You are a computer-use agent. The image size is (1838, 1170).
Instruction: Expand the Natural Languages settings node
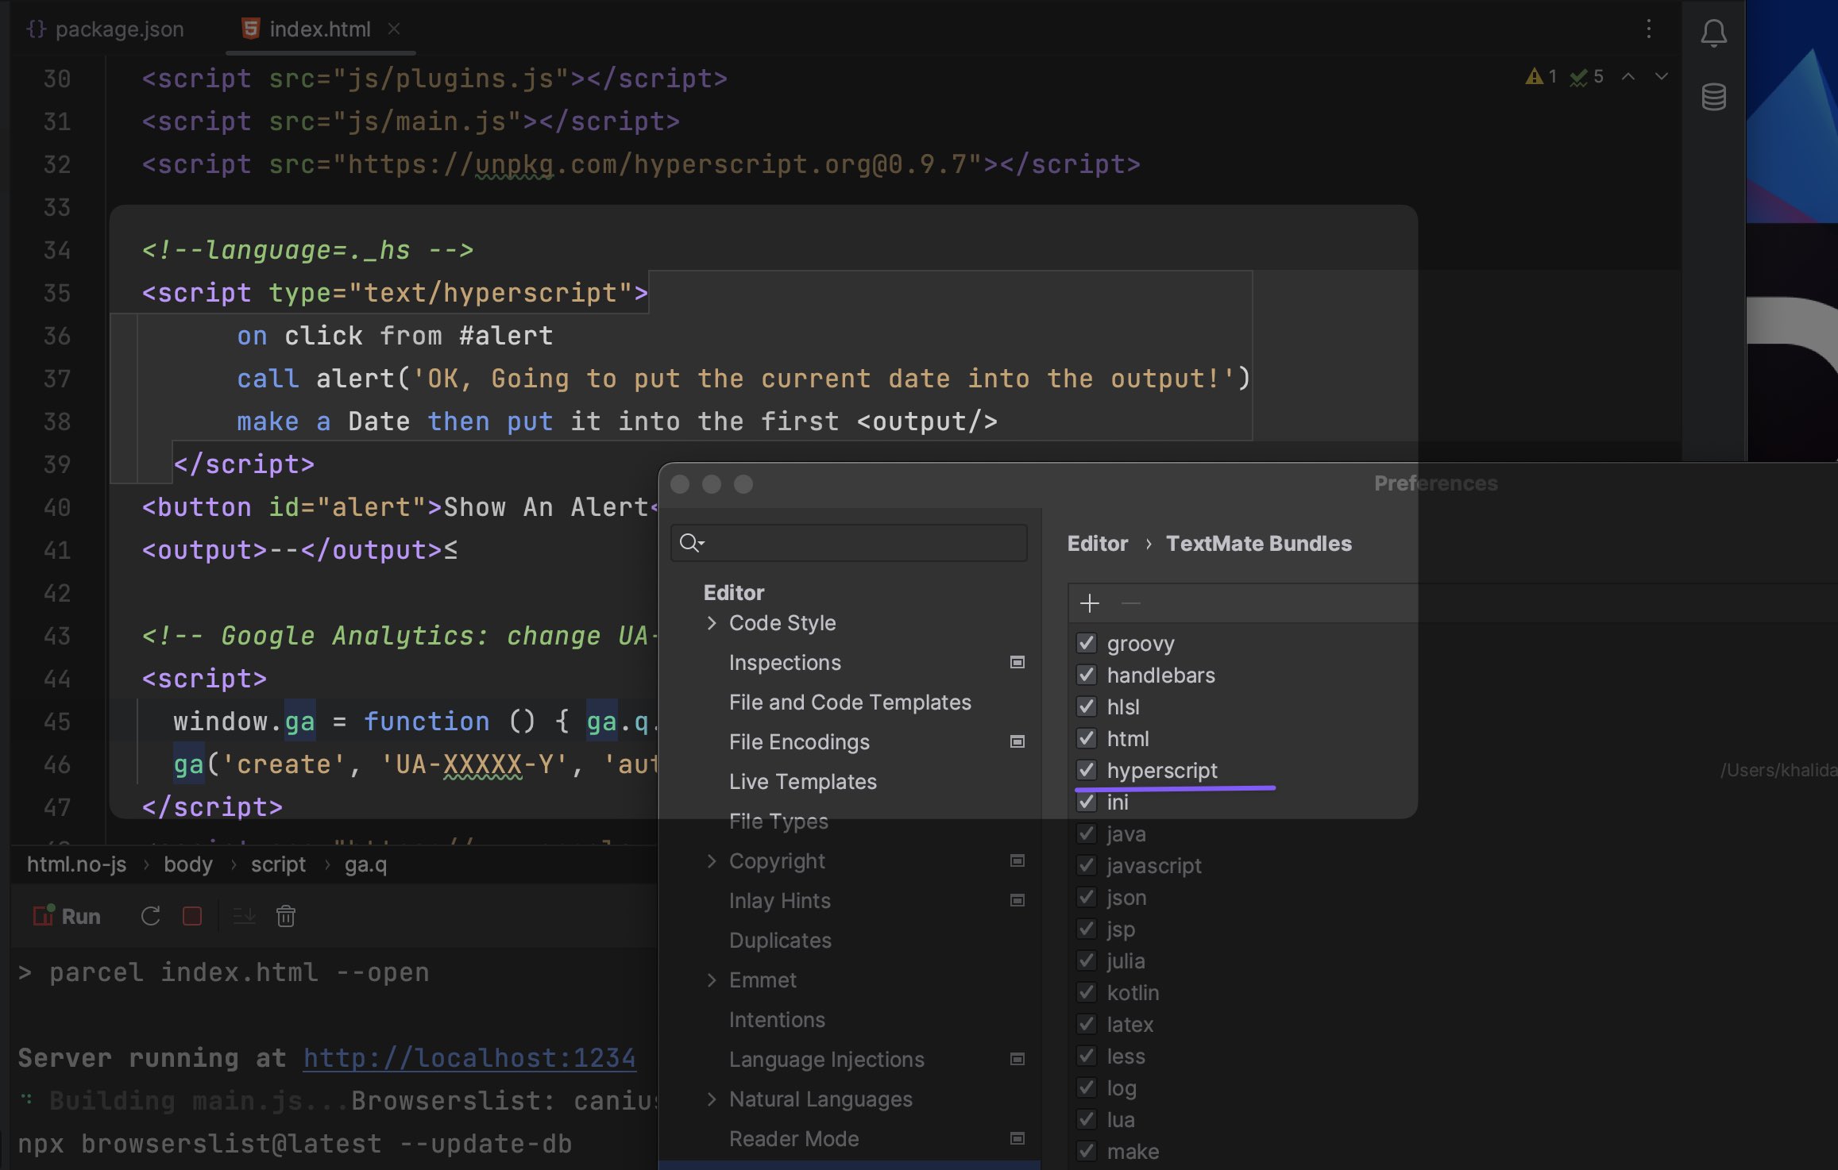click(x=712, y=1099)
